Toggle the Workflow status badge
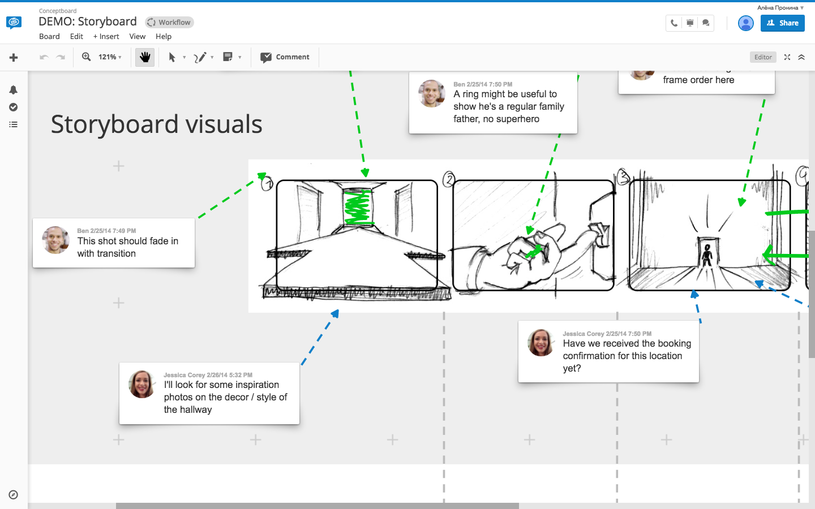 pyautogui.click(x=169, y=23)
